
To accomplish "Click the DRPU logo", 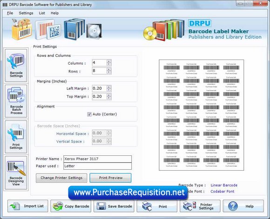I will (200, 23).
